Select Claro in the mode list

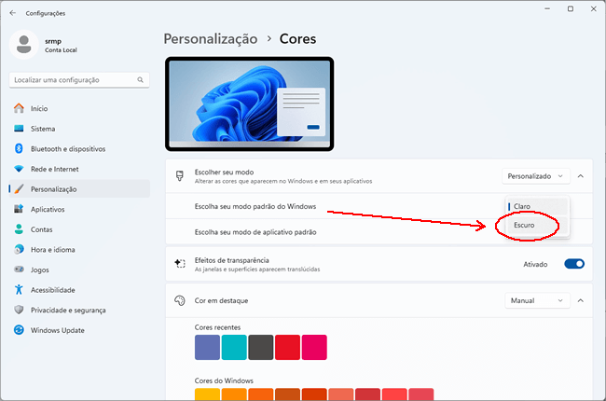point(537,206)
